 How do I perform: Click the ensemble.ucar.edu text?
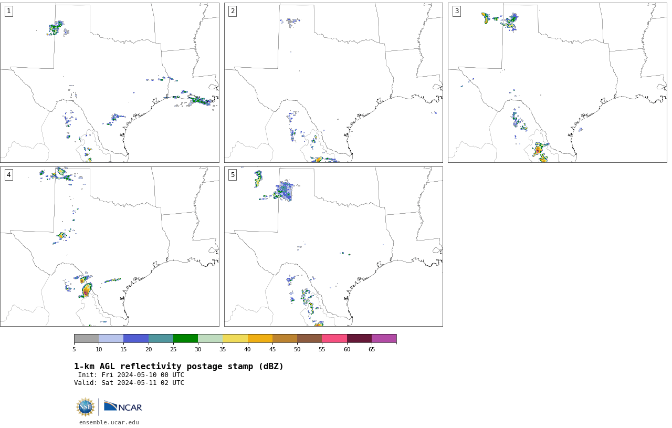pos(109,422)
